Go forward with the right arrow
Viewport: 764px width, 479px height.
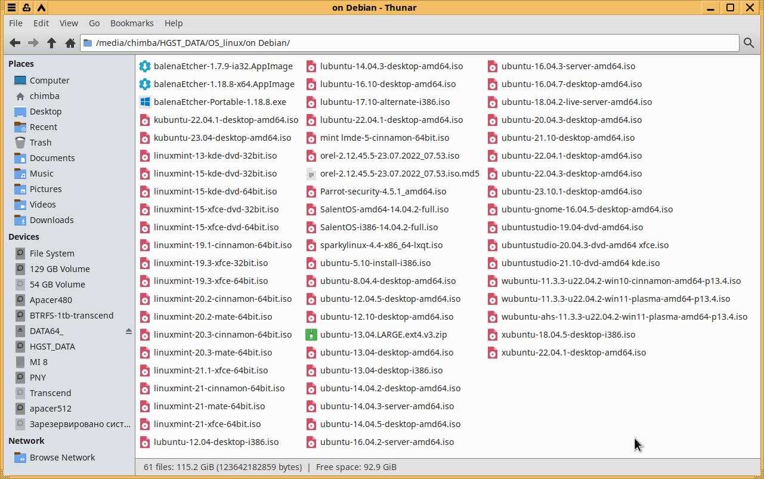tap(33, 43)
